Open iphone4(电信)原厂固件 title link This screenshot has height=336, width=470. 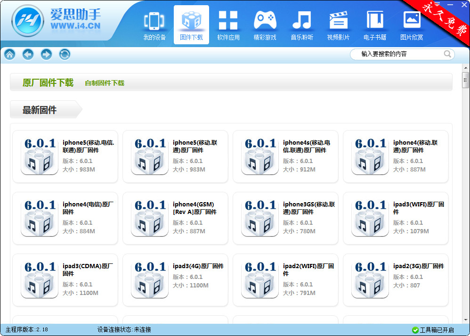pyautogui.click(x=88, y=208)
